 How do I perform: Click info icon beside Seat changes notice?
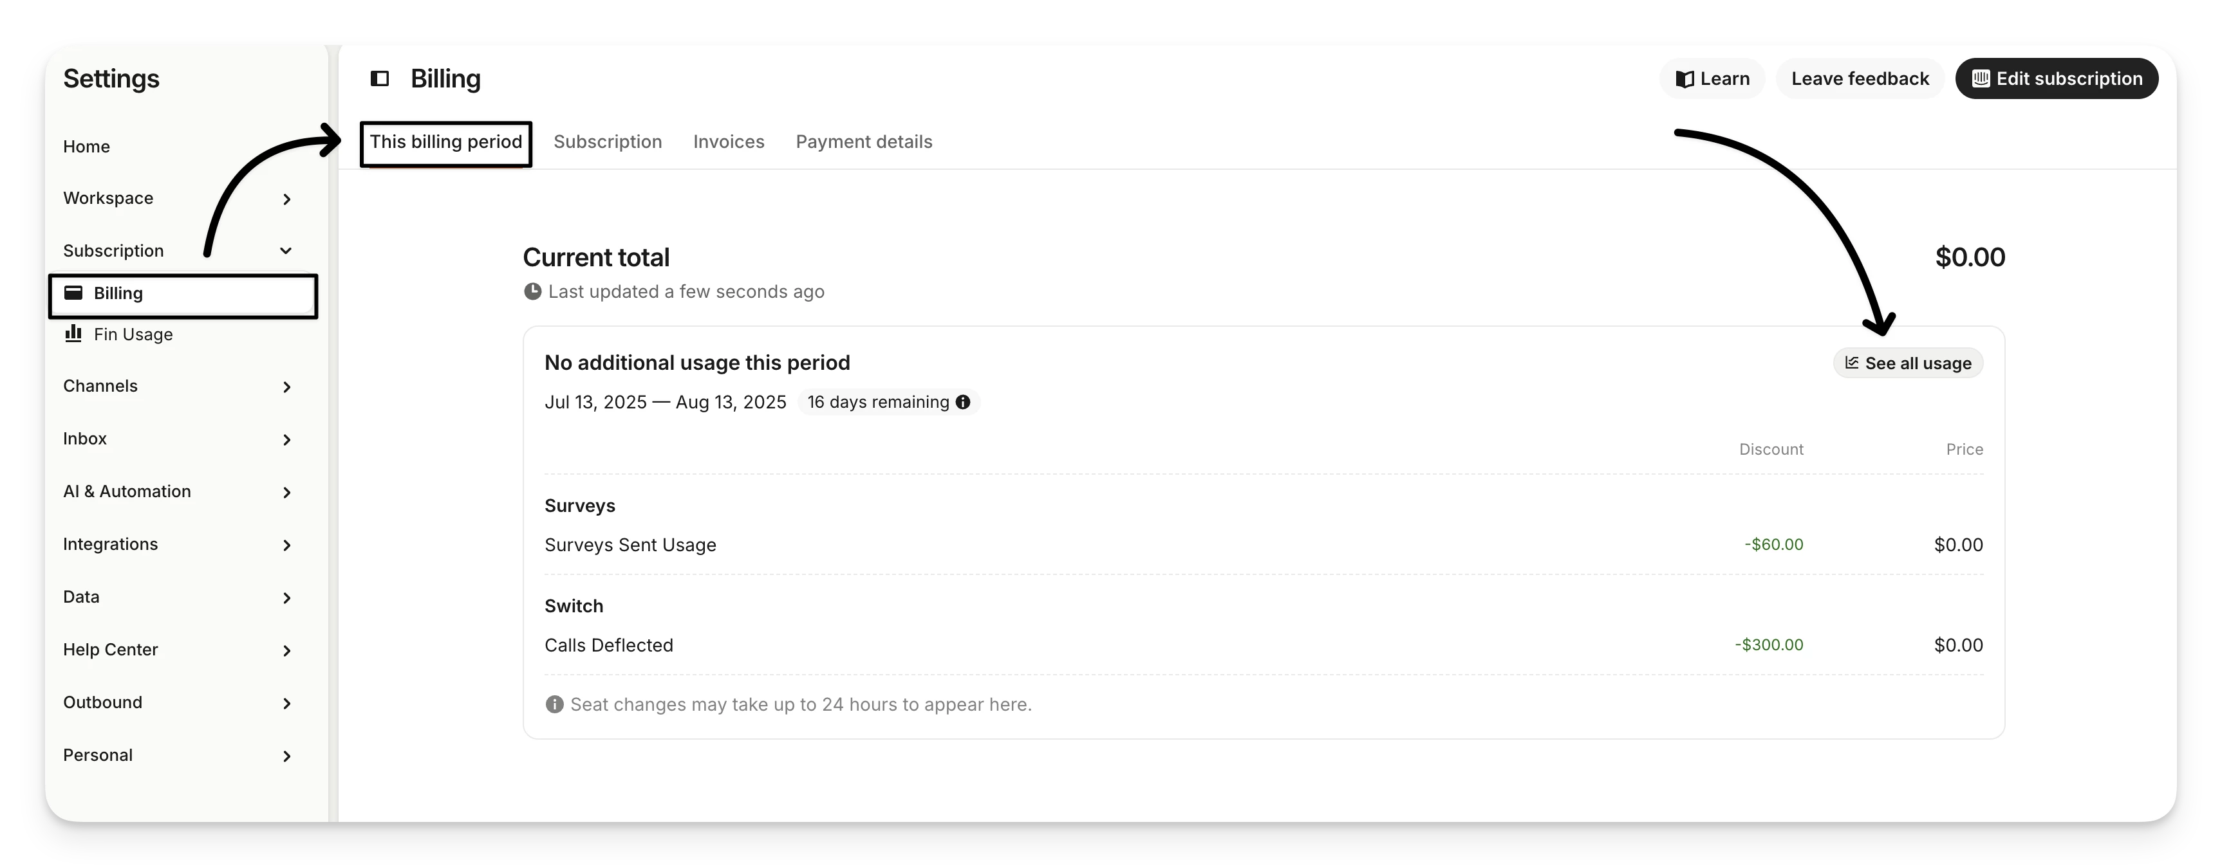coord(554,704)
